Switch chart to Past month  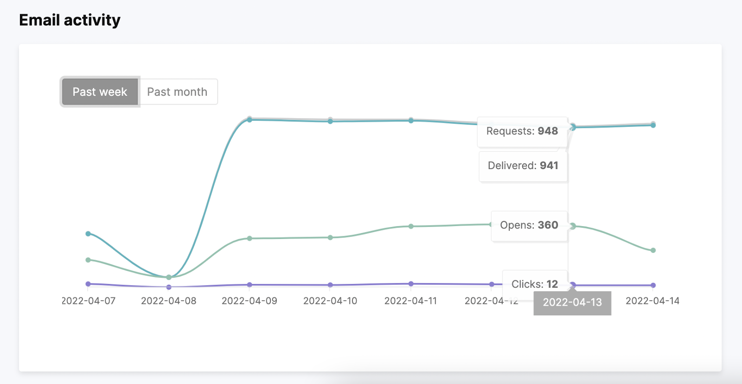tap(178, 92)
